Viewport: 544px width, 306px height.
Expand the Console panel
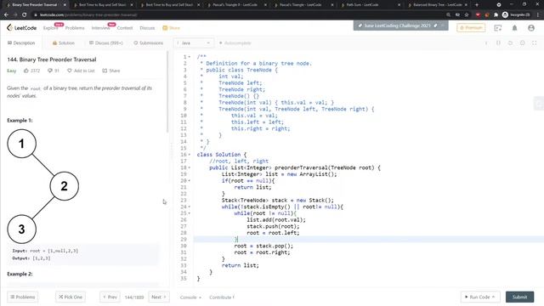pos(190,297)
